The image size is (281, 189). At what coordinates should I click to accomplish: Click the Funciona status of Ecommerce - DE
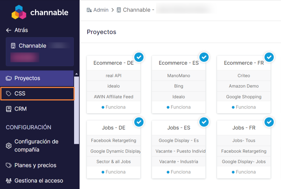114,107
